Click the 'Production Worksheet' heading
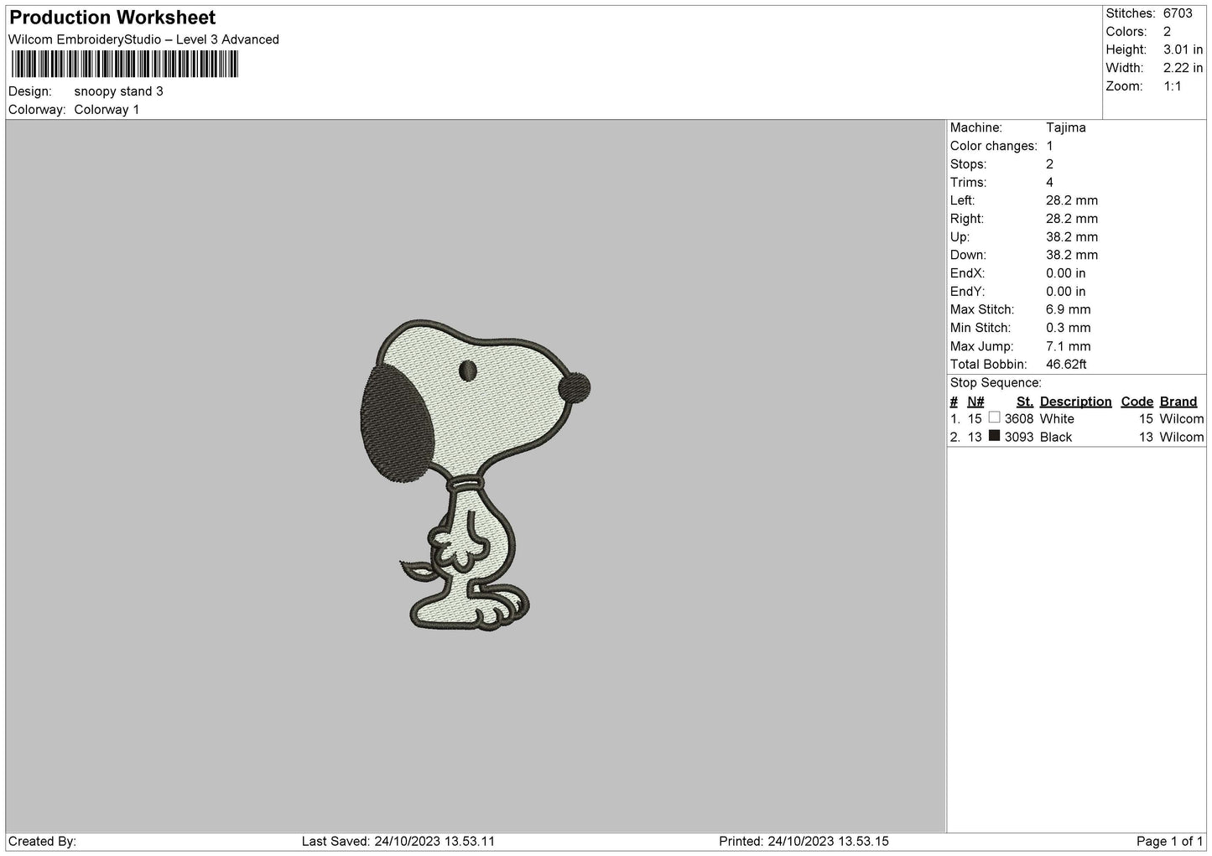This screenshot has height=856, width=1212. click(112, 18)
